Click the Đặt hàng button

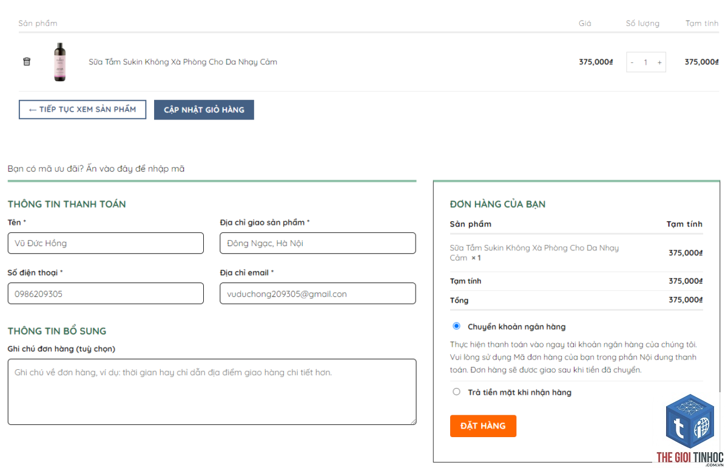(483, 426)
